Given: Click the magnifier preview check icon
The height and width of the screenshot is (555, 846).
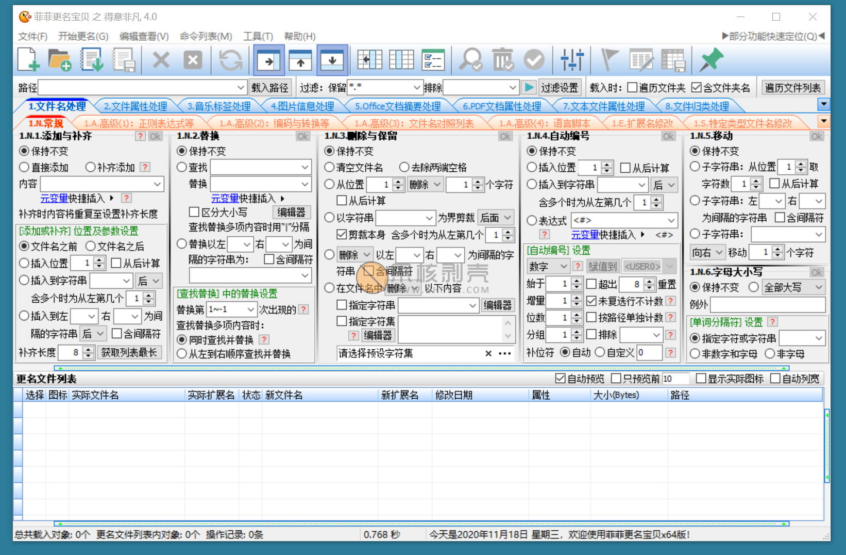Looking at the screenshot, I should point(470,60).
